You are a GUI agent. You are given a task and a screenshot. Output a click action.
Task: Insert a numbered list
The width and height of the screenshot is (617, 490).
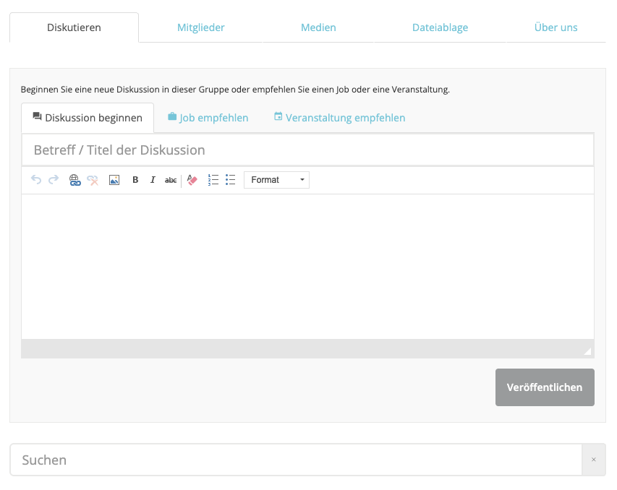(x=213, y=180)
